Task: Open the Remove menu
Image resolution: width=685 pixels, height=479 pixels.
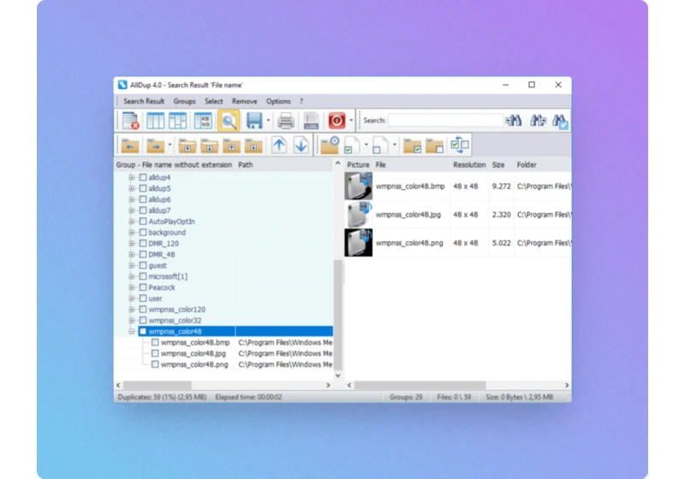Action: [244, 101]
